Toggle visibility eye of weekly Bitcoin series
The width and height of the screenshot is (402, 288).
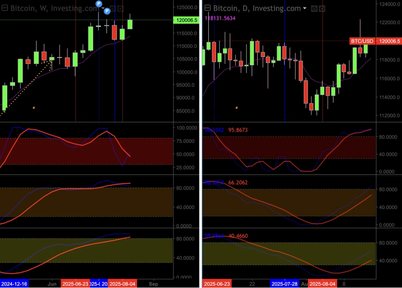tap(112, 9)
